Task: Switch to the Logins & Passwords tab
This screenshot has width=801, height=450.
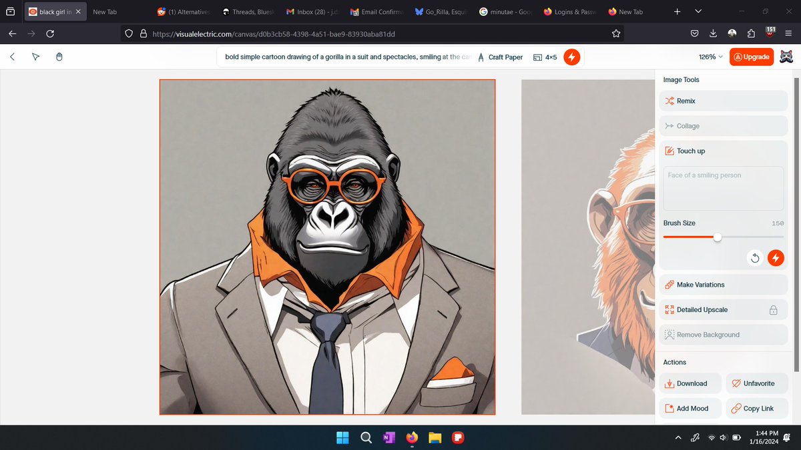Action: click(x=570, y=12)
